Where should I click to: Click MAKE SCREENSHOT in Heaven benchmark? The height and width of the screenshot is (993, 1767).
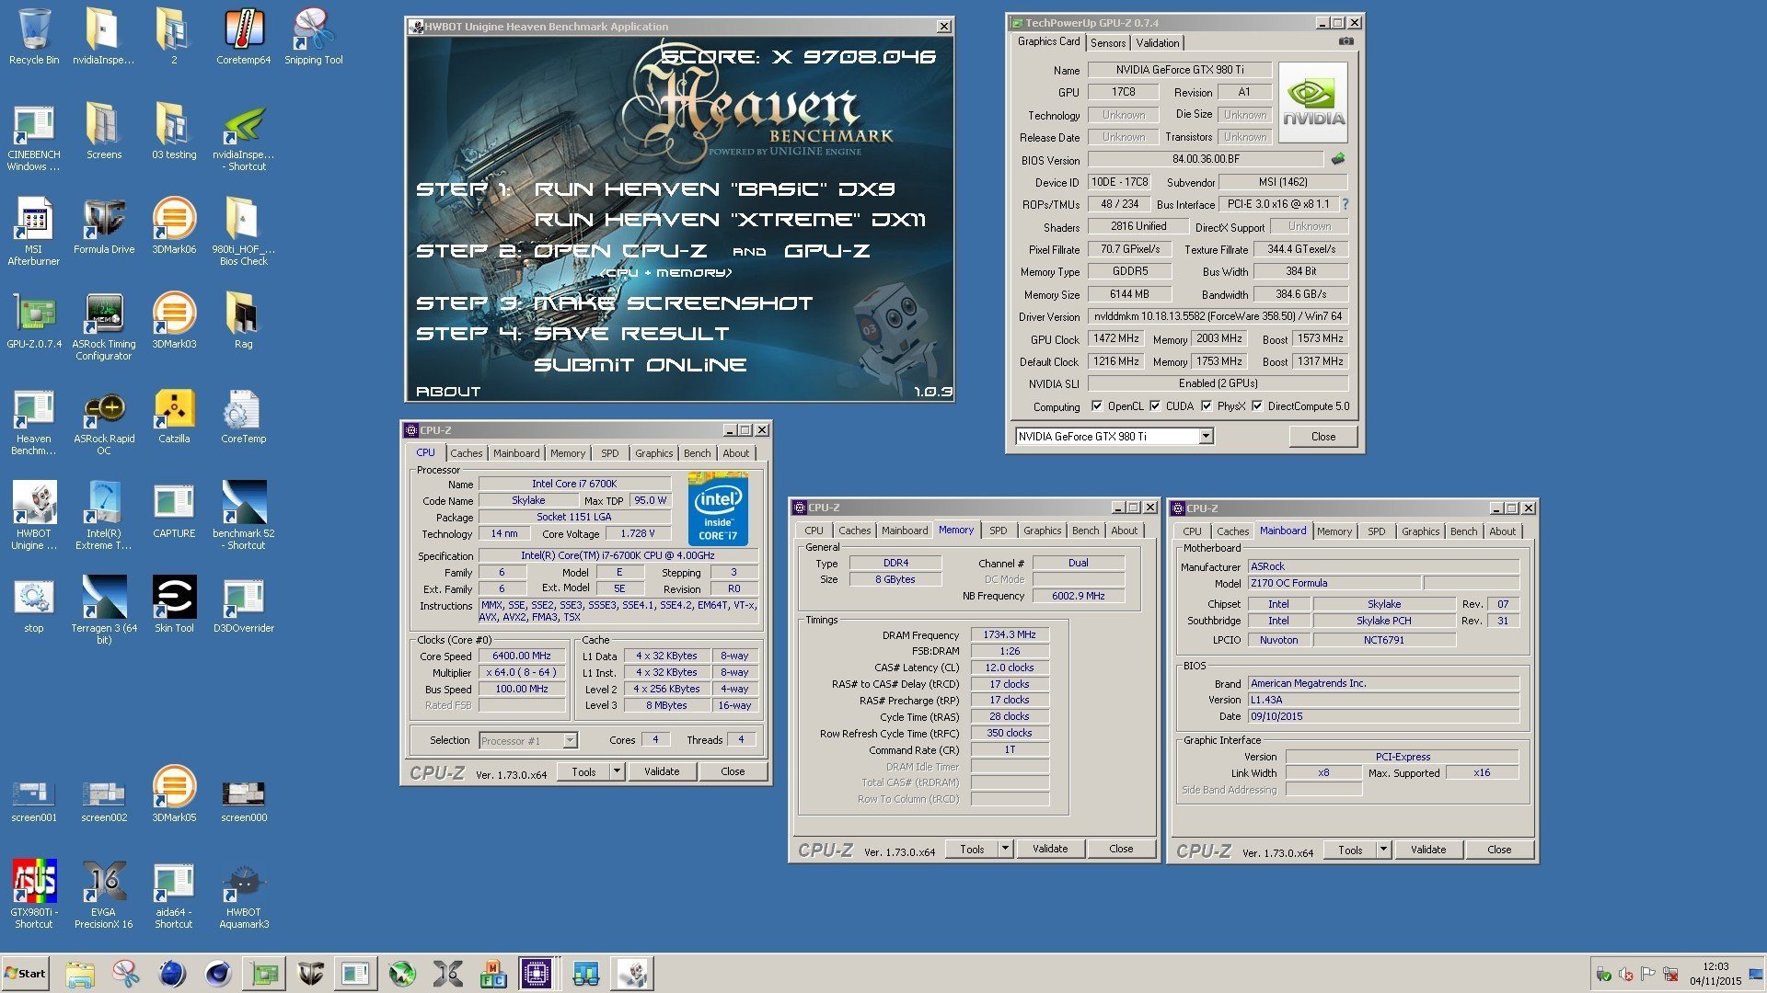[673, 303]
